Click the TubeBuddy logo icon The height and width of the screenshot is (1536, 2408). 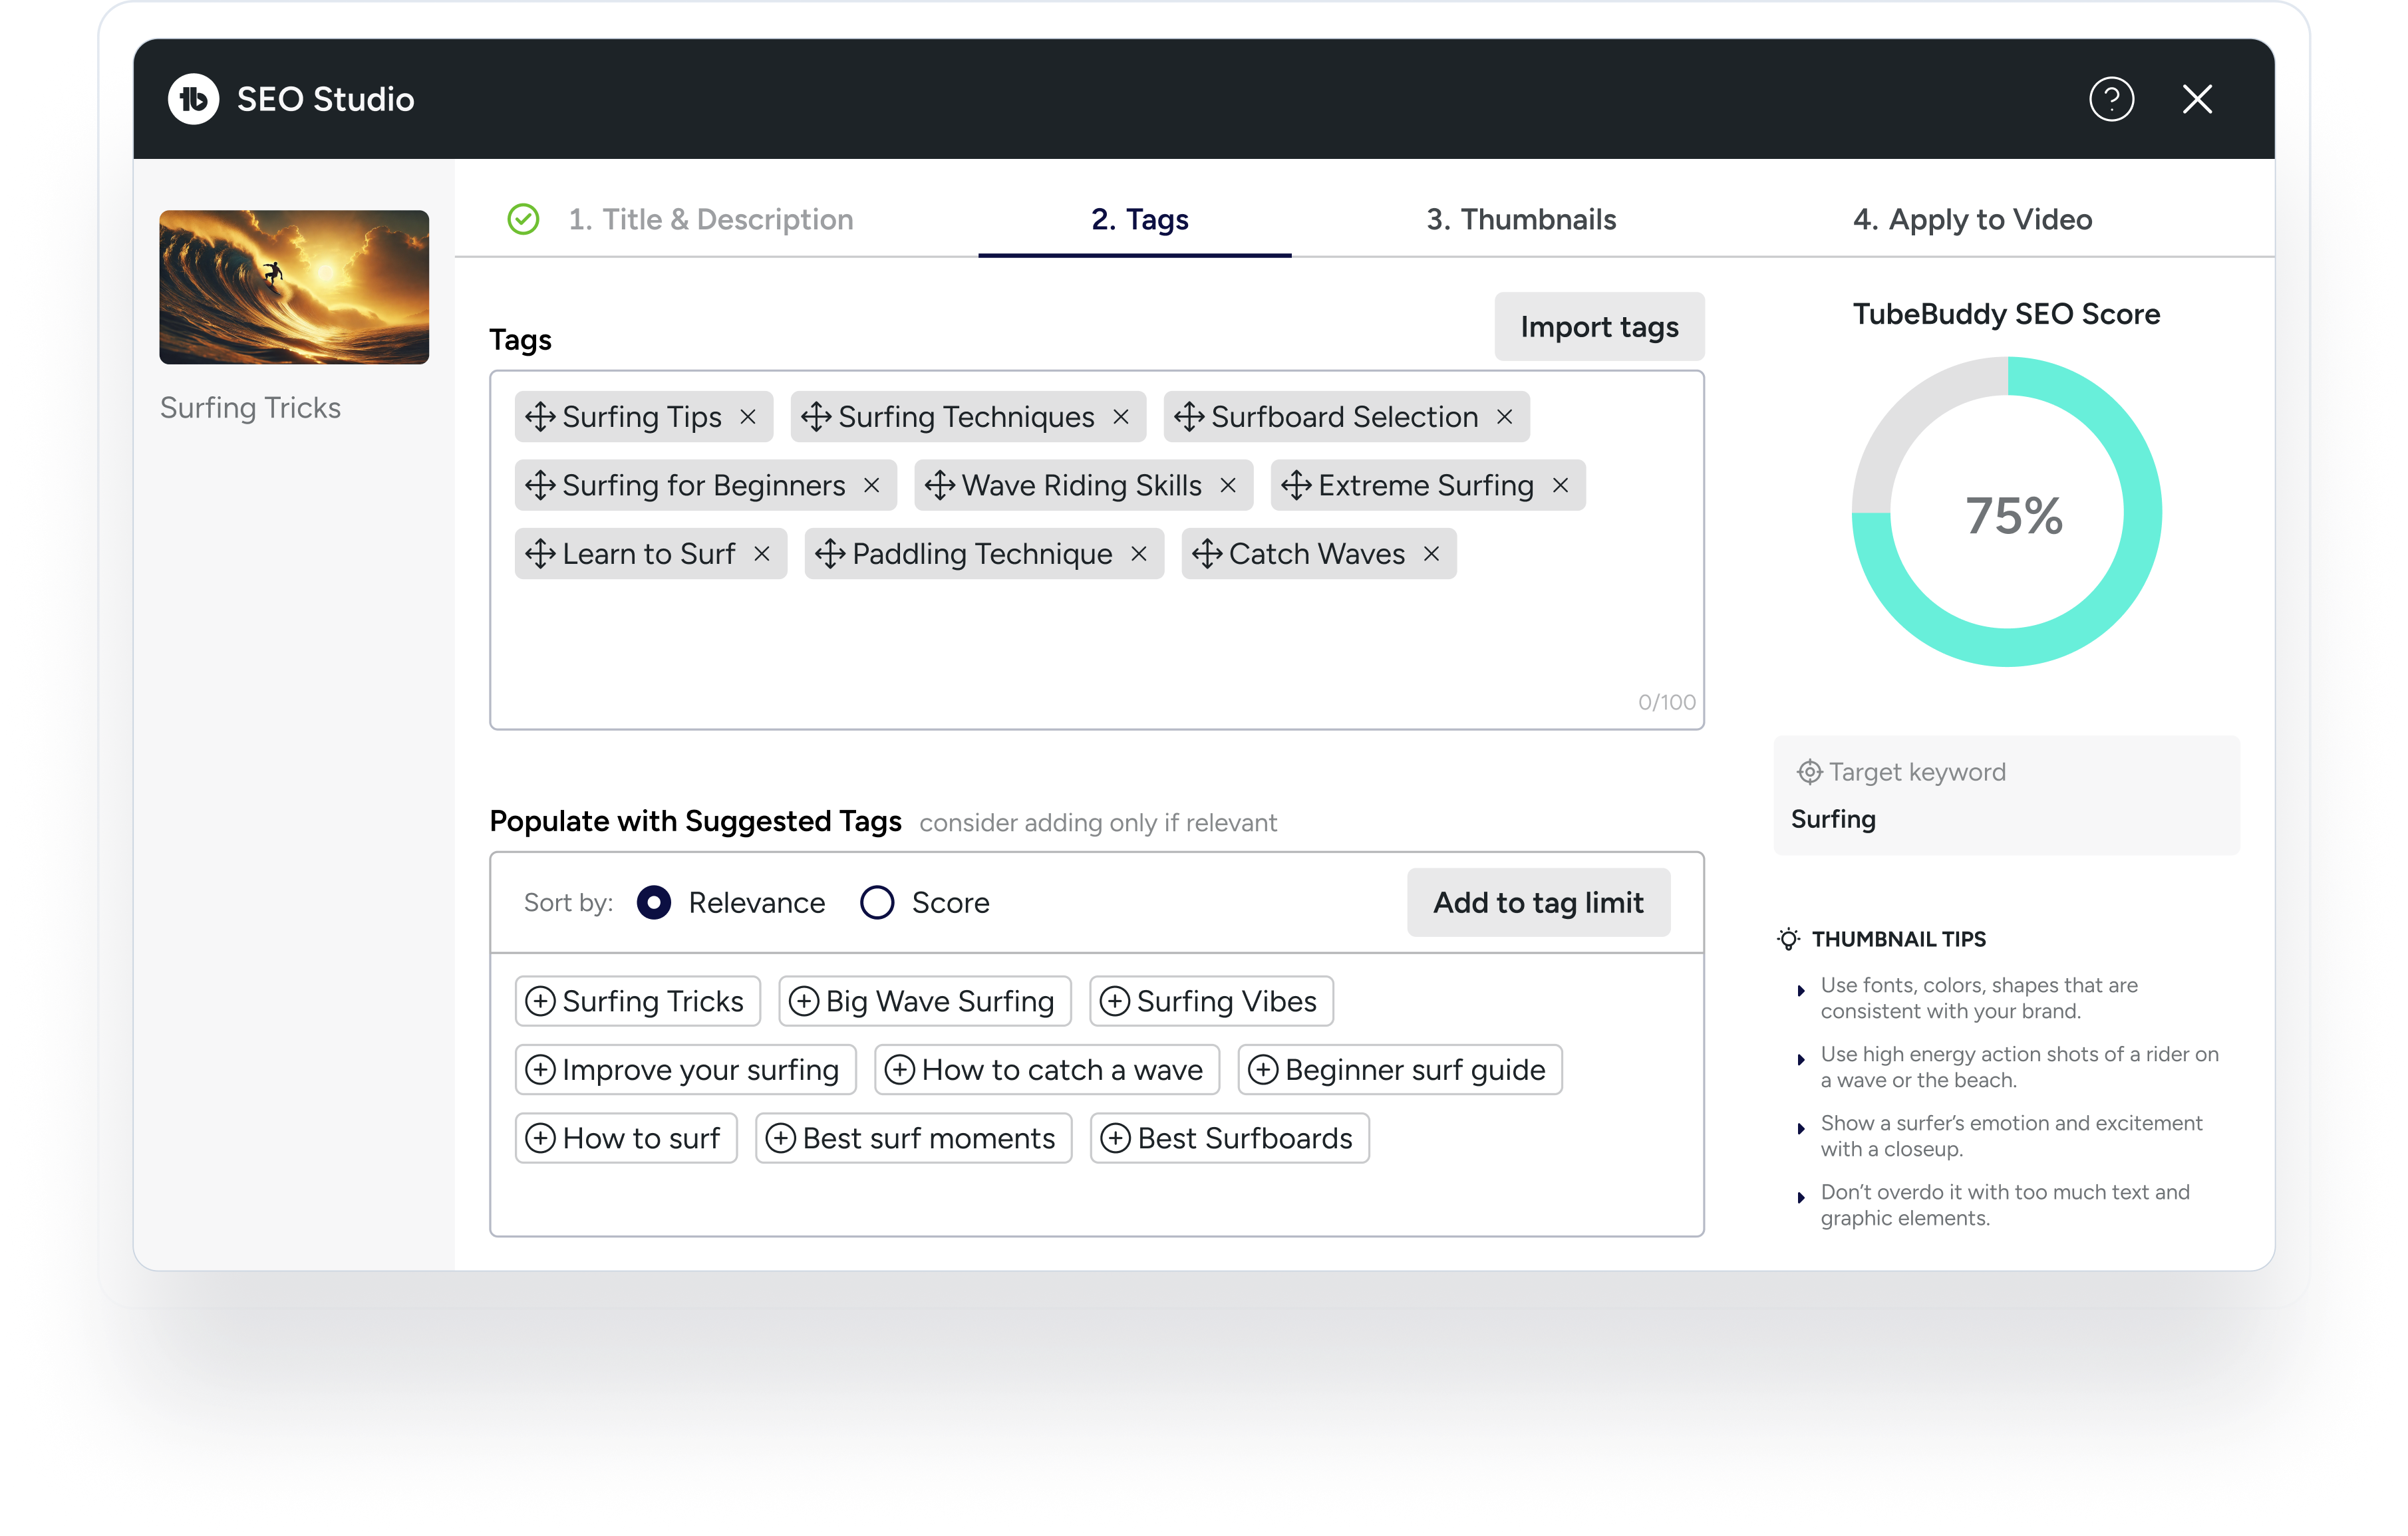pyautogui.click(x=193, y=99)
